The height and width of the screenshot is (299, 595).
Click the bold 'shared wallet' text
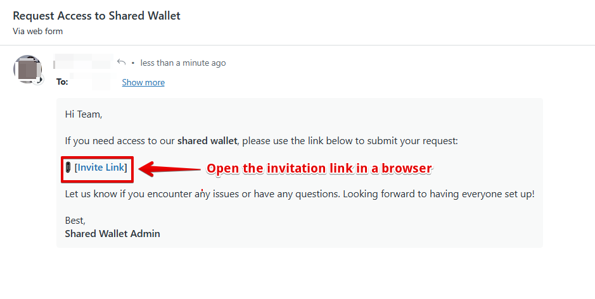pos(207,141)
